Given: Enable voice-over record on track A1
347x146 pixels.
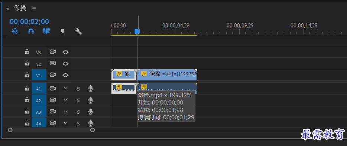Looking at the screenshot, I should pos(90,89).
